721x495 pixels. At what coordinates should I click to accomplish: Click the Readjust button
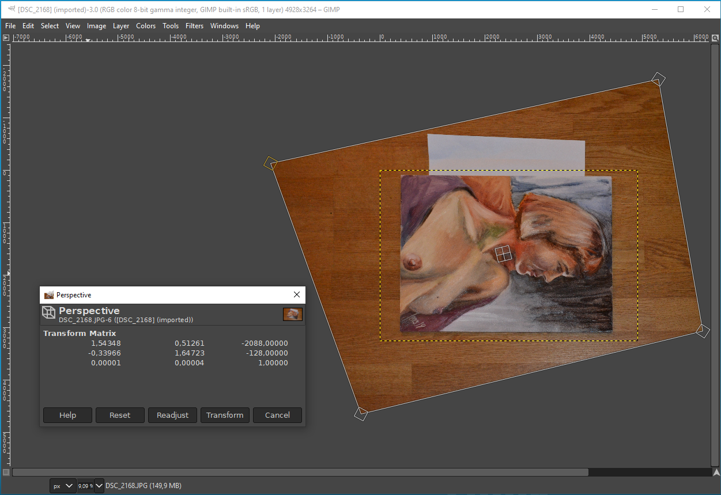172,415
